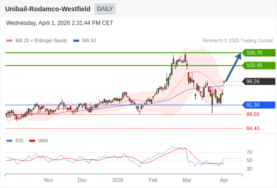This screenshot has height=188, width=277.
Task: Click the MA 20 + Bollinger Bands legend swatch
Action: 9,41
